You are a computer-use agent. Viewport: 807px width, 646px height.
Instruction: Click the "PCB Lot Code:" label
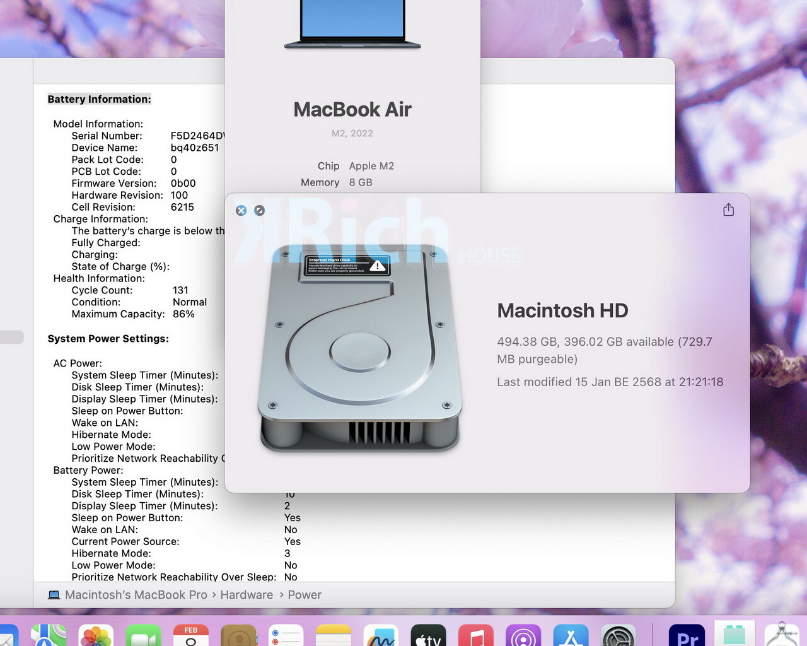click(x=106, y=172)
